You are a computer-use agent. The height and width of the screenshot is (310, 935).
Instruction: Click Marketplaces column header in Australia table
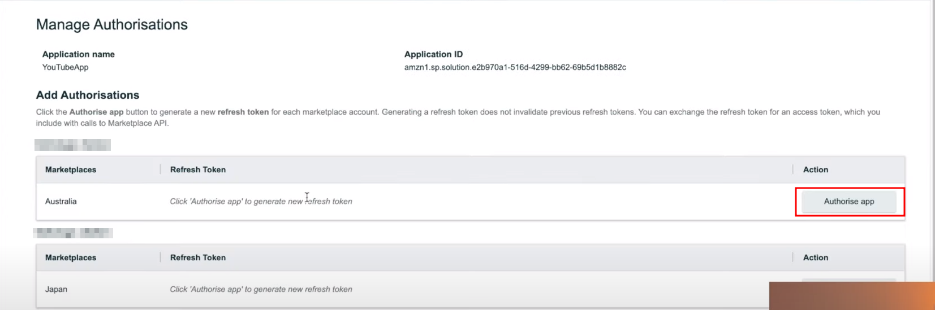tap(71, 169)
